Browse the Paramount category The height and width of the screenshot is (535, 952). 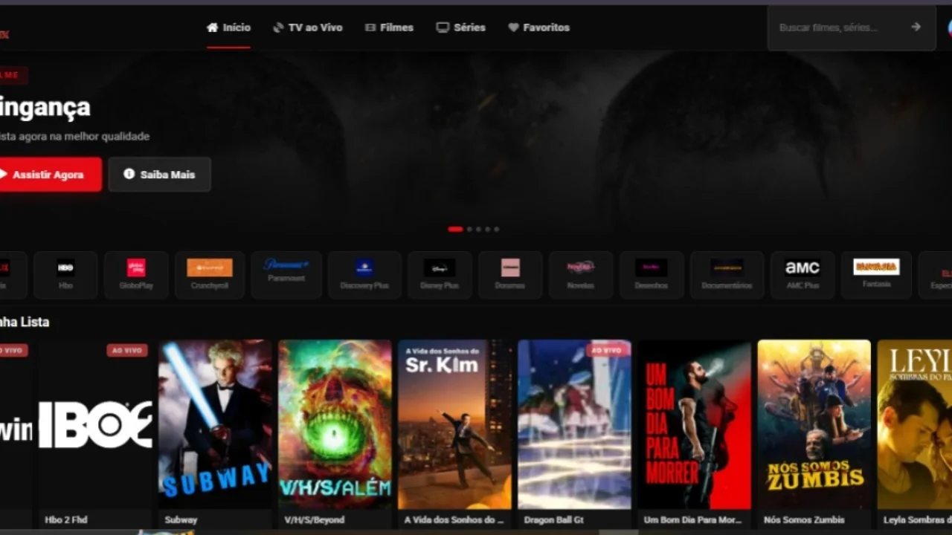(286, 275)
